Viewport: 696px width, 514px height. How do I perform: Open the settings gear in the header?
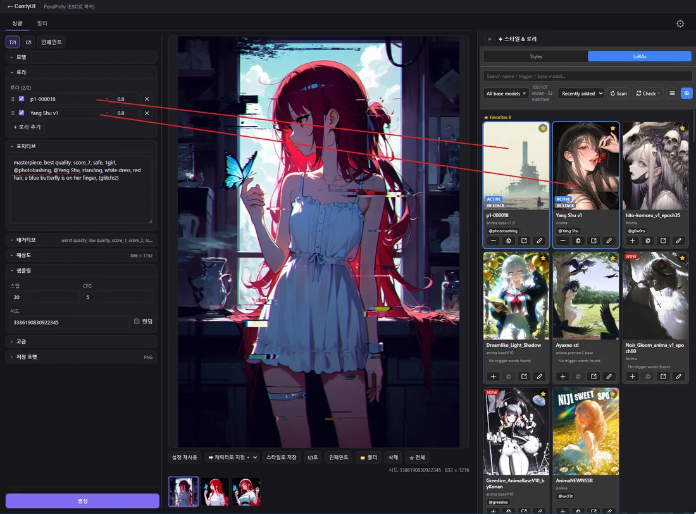(680, 23)
